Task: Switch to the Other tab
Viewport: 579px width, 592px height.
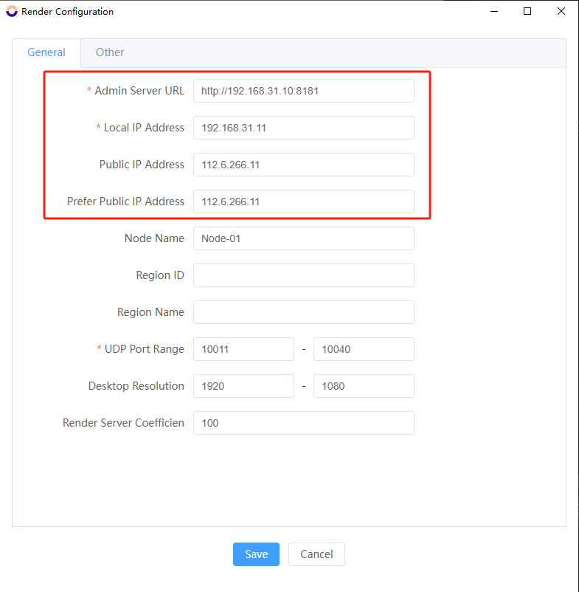Action: (x=110, y=52)
